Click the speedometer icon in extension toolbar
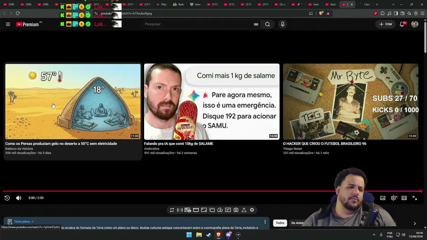Viewport: 427px width, 240px height. tap(220, 210)
